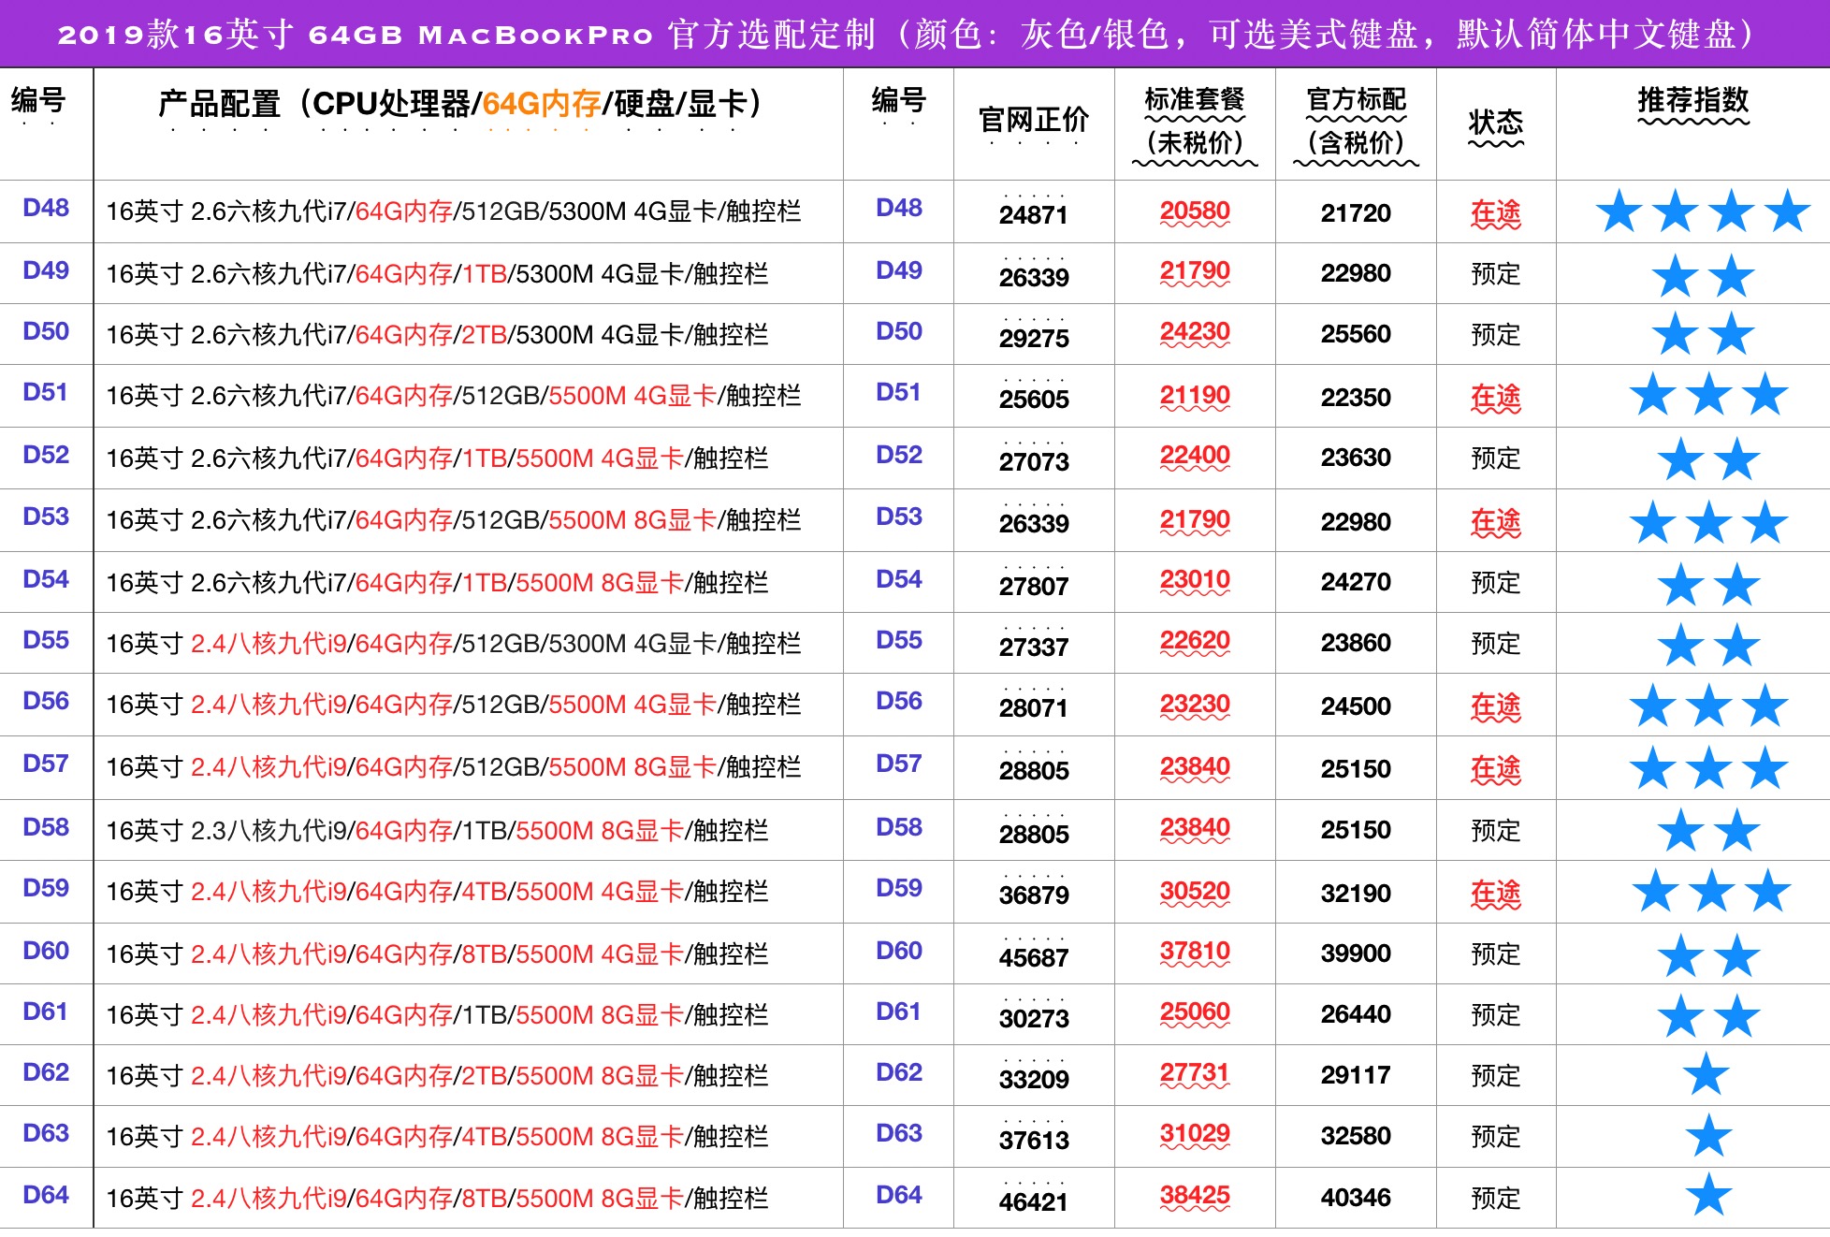Image resolution: width=1830 pixels, height=1237 pixels.
Task: Click the 预定 status in row D64
Action: point(1496,1199)
